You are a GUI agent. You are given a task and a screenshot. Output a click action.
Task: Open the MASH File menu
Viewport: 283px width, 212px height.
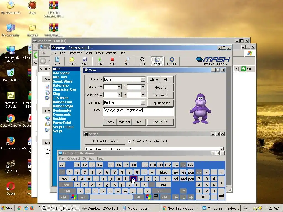(x=54, y=53)
